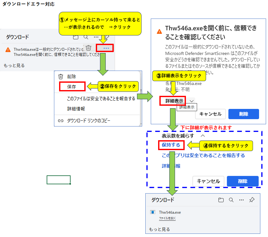Viewport: 268px width, 237px height.
Task: Click the ファイルを開く link under Thw546a.exe
Action: (x=167, y=218)
